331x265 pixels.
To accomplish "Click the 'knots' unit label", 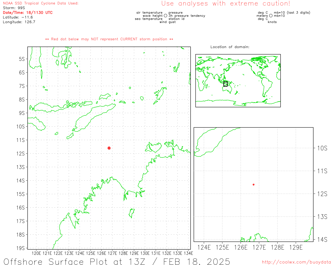I will pyautogui.click(x=272, y=22).
